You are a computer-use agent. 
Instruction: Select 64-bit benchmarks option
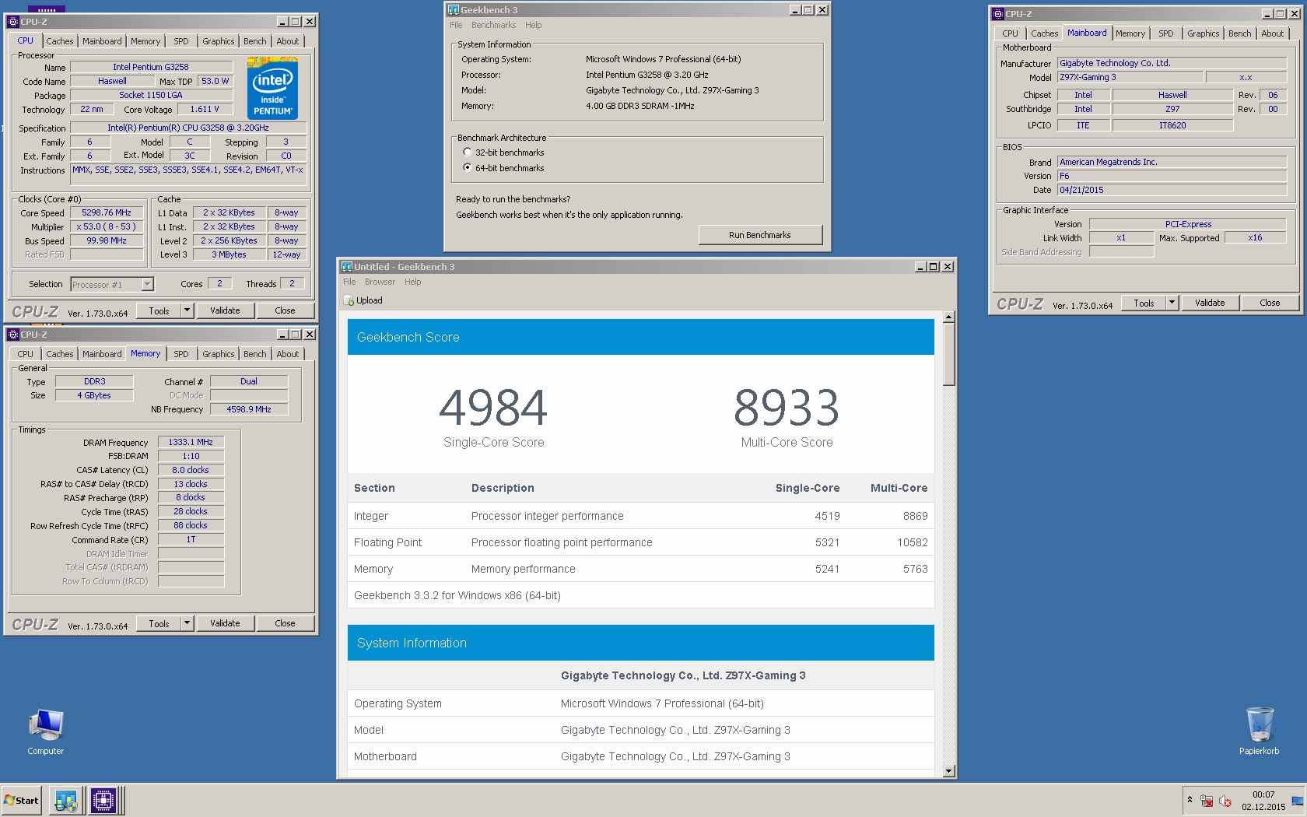click(467, 168)
